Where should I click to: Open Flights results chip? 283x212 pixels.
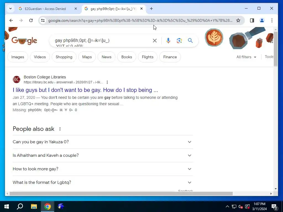[x=148, y=57]
